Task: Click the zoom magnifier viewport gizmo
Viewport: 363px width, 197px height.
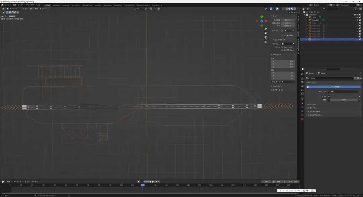Action: tap(266, 29)
